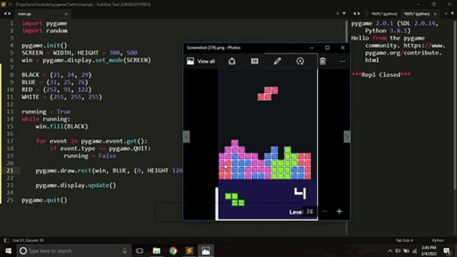457x257 pixels.
Task: Open Google Chrome from taskbar
Action: tap(173, 251)
